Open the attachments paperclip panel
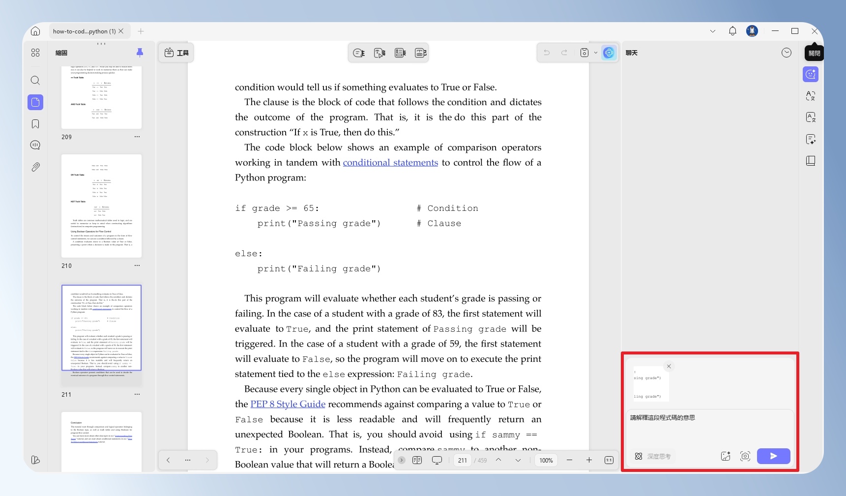 [x=35, y=167]
